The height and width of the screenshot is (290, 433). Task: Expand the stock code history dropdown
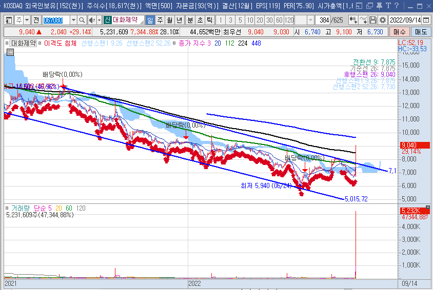pos(73,20)
